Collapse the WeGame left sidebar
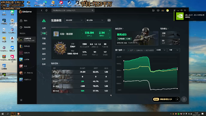 pyautogui.click(x=21, y=100)
